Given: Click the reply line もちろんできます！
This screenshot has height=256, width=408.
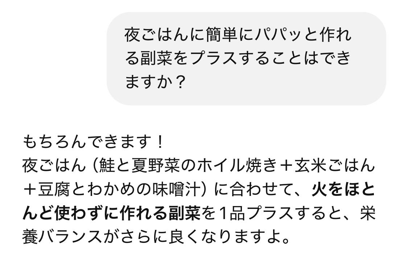Looking at the screenshot, I should (x=94, y=142).
